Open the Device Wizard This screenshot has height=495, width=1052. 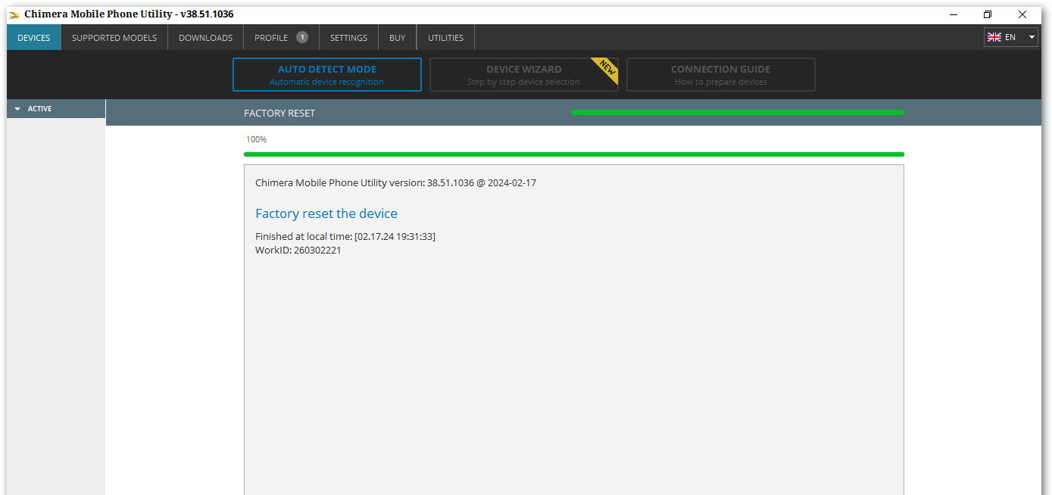click(x=524, y=75)
